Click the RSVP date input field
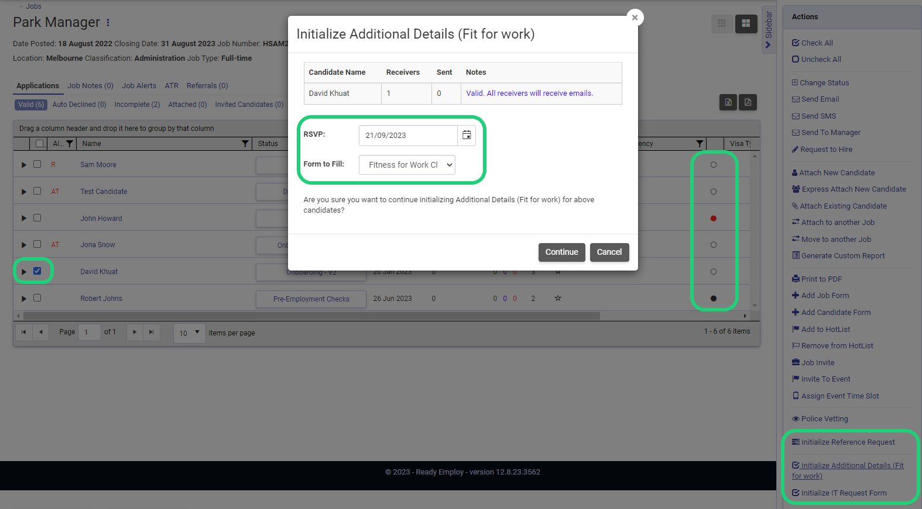 pos(408,135)
